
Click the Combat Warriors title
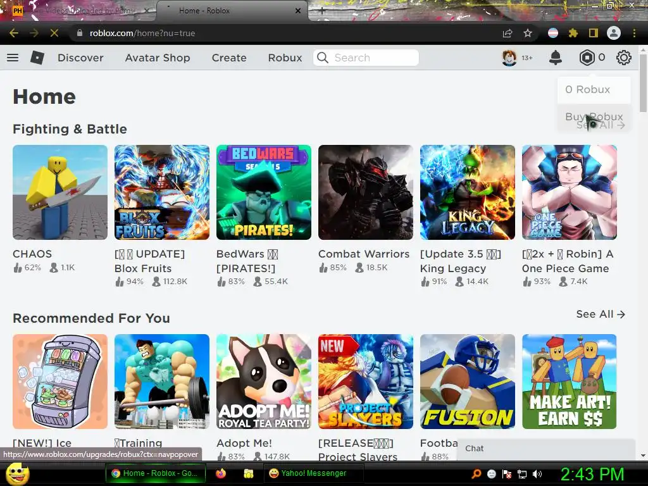pyautogui.click(x=364, y=254)
